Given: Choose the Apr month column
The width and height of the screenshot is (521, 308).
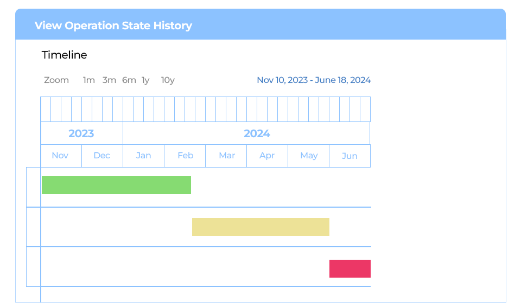Looking at the screenshot, I should click(x=267, y=156).
